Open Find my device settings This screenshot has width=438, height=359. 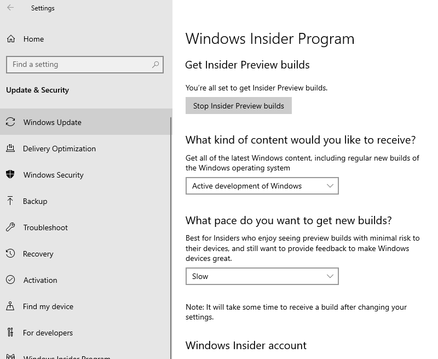click(x=85, y=306)
